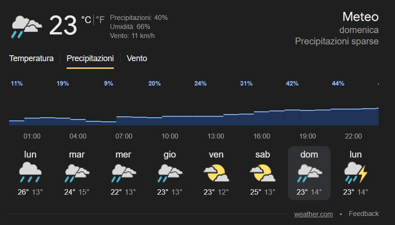
Task: Switch units to Fahrenheit
Action: click(100, 19)
